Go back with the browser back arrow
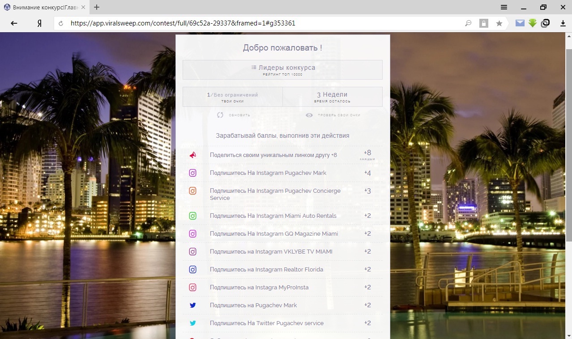Viewport: 572px width, 339px height. pyautogui.click(x=14, y=23)
